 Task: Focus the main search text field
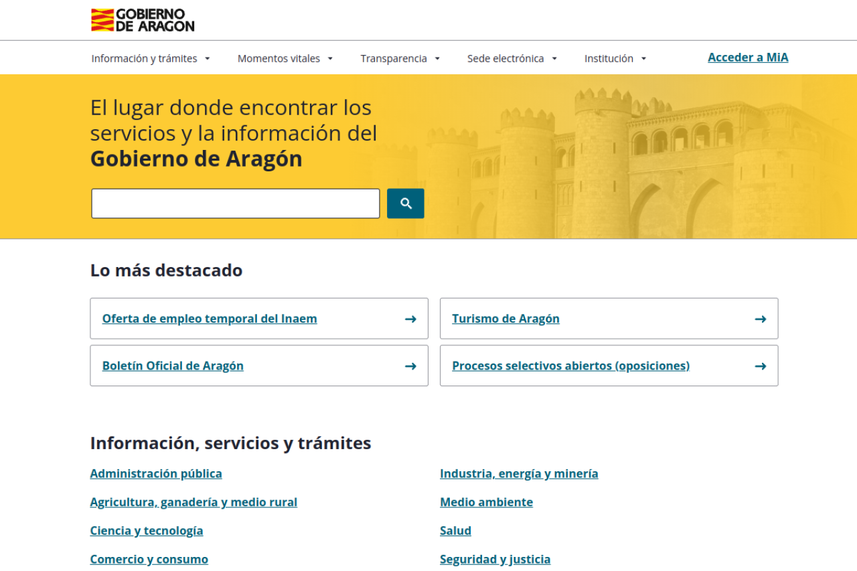[236, 203]
